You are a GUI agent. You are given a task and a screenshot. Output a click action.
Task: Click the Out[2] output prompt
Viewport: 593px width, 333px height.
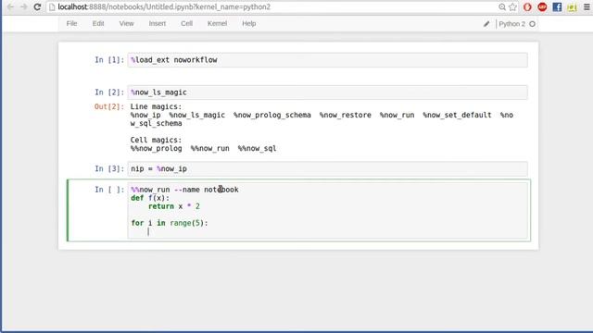(x=109, y=107)
